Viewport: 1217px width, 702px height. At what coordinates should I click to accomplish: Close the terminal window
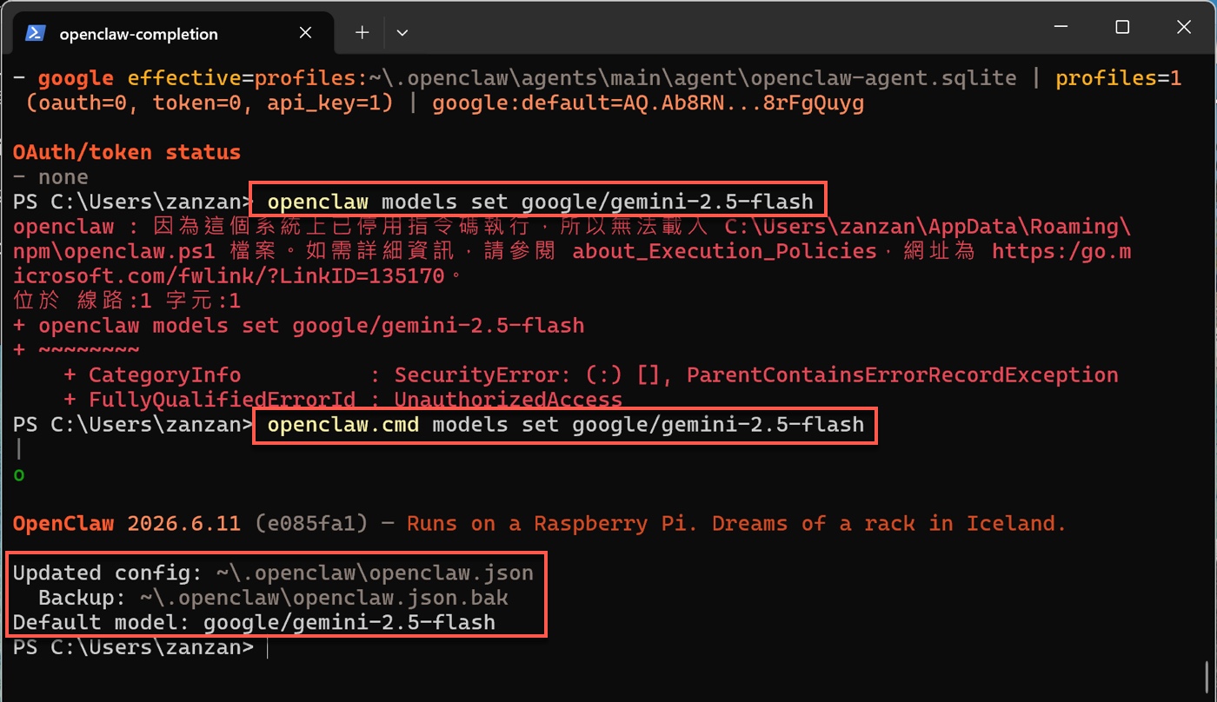1183,28
